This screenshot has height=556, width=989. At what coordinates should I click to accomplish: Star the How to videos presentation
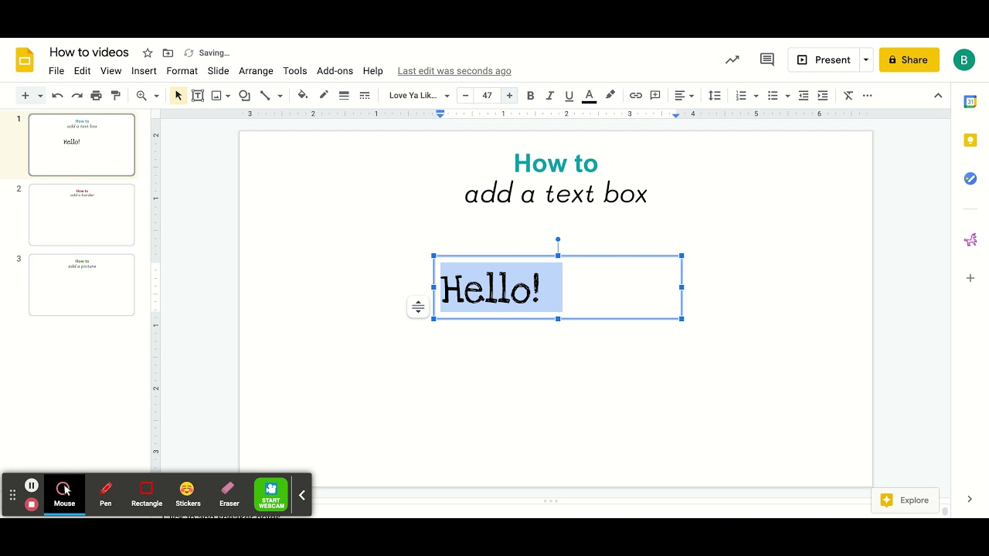(x=148, y=53)
